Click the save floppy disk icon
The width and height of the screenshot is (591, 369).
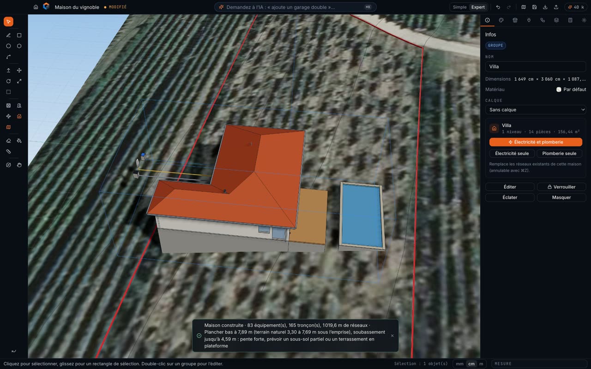click(534, 7)
